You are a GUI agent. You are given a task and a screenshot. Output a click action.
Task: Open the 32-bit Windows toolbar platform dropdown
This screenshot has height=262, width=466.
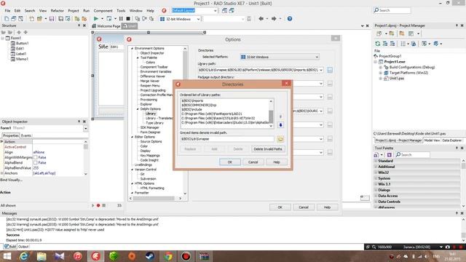tap(198, 19)
